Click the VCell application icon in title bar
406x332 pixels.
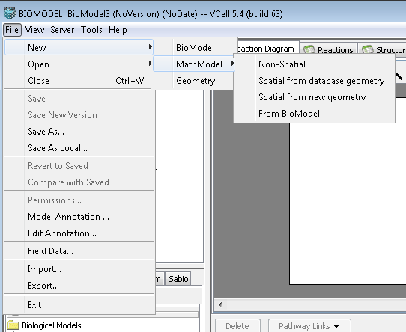pos(10,13)
